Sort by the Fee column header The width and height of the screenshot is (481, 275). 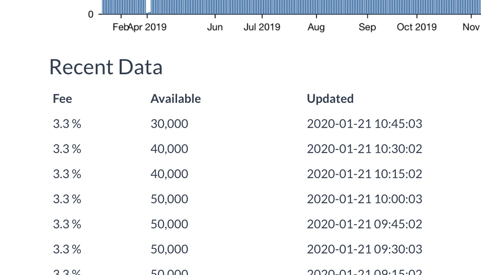[62, 99]
